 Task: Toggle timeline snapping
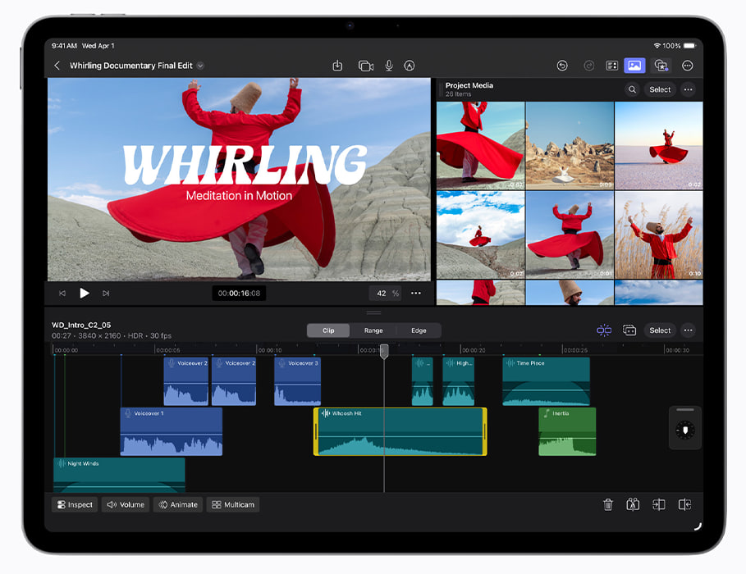click(x=604, y=330)
